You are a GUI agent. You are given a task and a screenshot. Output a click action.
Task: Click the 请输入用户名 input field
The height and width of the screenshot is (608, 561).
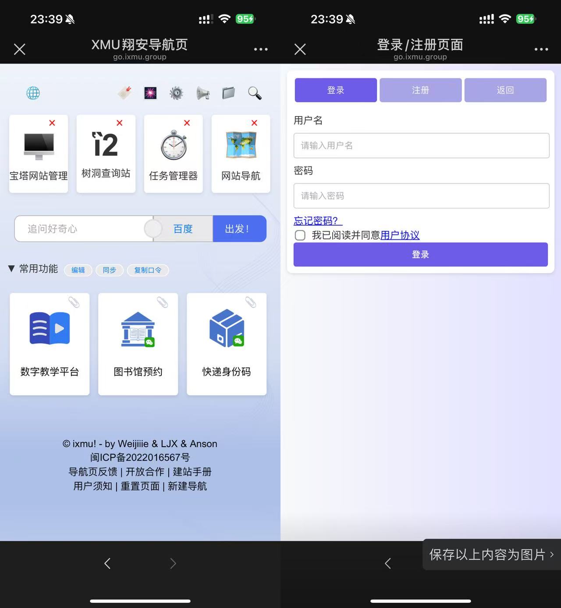[x=420, y=146]
